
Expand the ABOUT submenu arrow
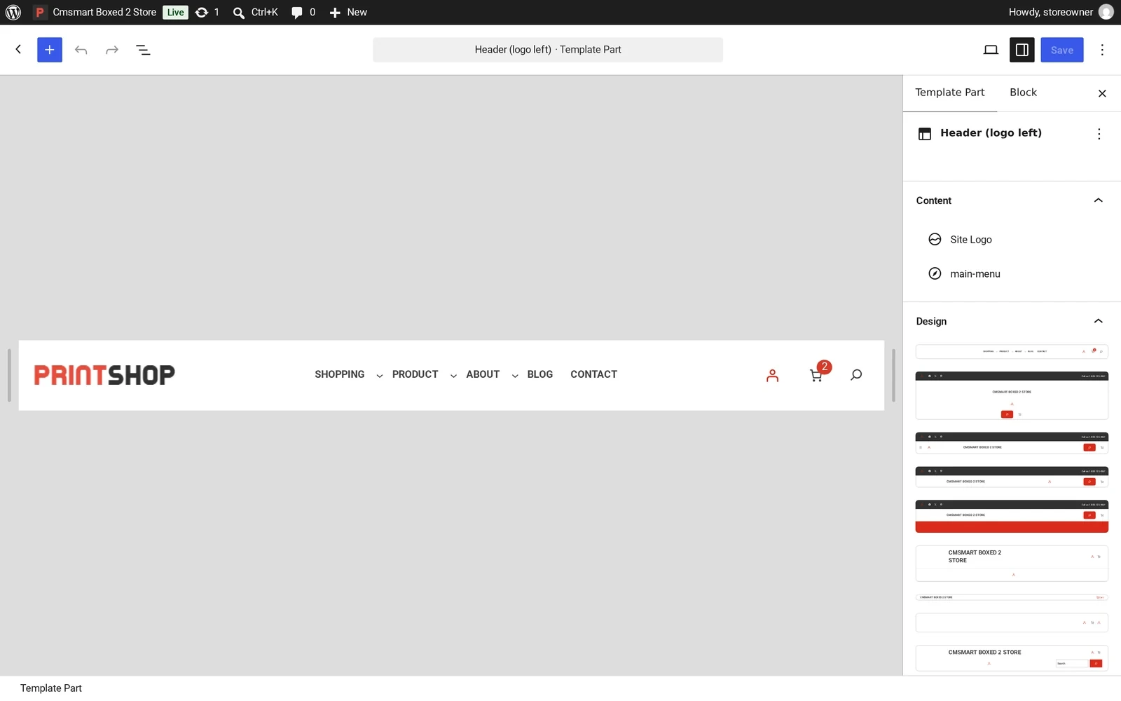515,376
